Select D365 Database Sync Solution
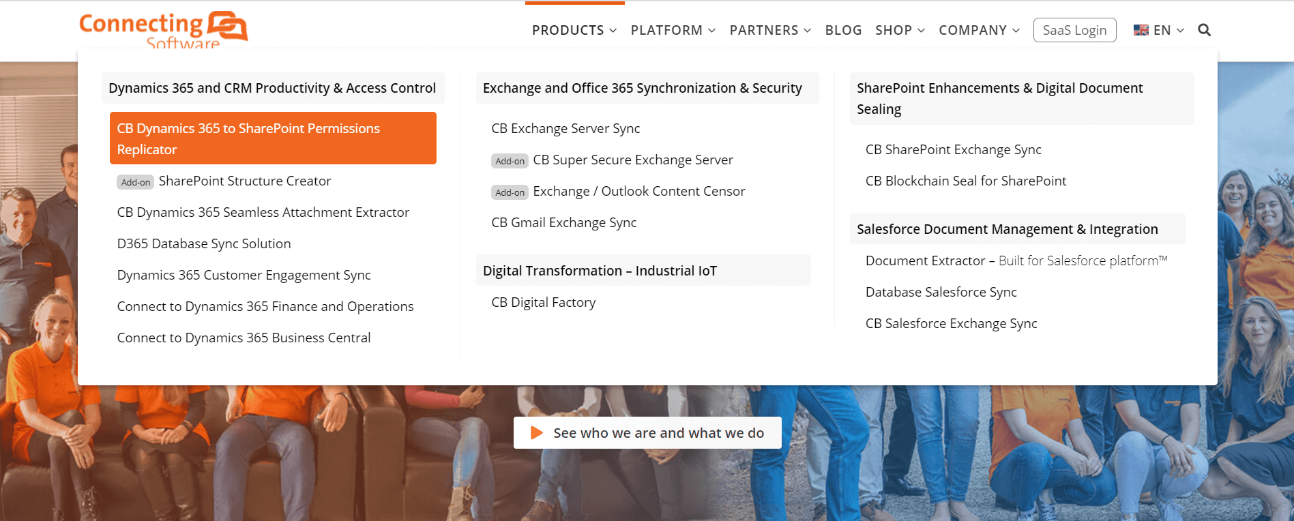The height and width of the screenshot is (521, 1294). point(204,243)
